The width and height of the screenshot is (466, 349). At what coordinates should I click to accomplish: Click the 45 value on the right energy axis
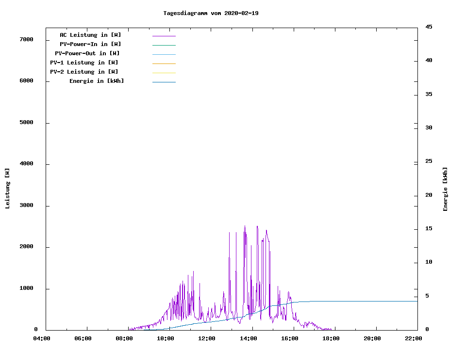(x=429, y=27)
